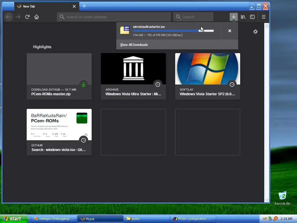Select the Recycle Bin desktop icon
Screen dimensions: 297x223
(x=282, y=198)
